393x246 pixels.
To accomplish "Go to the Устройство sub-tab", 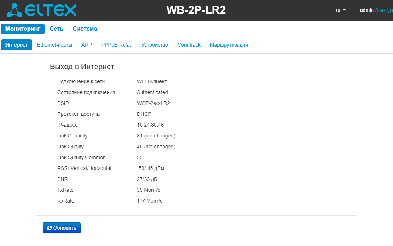I will point(155,45).
